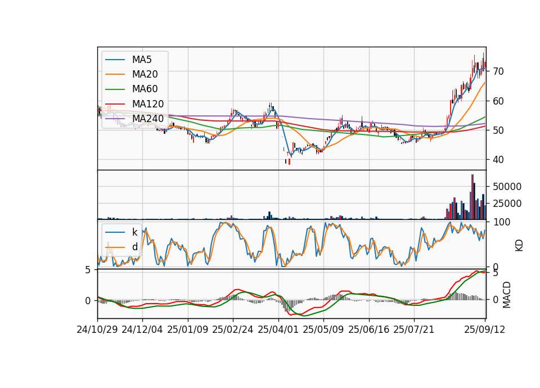Click the price axis value 40
Viewport: 540px width, 388px height.
(x=499, y=160)
